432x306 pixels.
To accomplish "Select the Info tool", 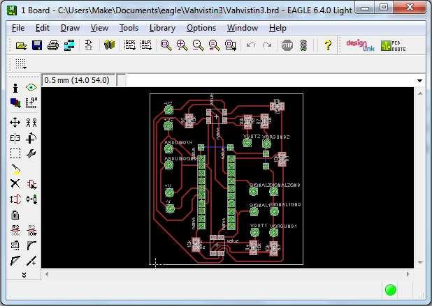I will (15, 88).
